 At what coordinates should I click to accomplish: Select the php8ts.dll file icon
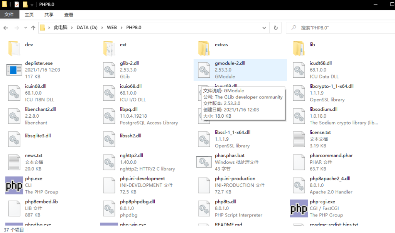coord(204,208)
